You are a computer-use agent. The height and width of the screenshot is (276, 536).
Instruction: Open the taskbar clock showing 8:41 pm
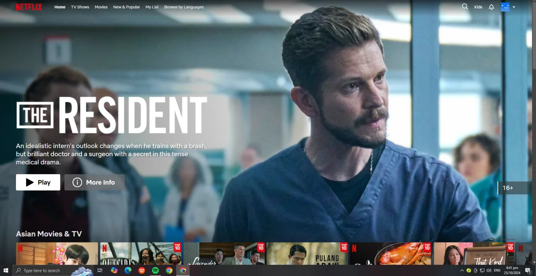[x=512, y=271]
